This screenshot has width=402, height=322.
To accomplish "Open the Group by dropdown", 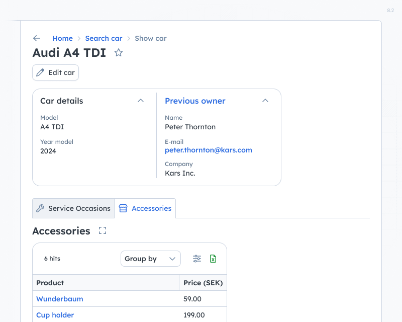I will (151, 259).
